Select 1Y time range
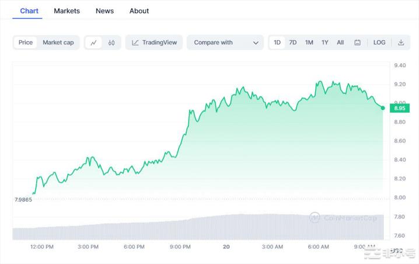 324,43
